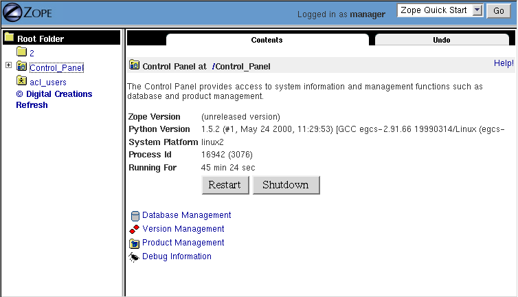Image resolution: width=518 pixels, height=297 pixels.
Task: Click the Control_Panel icon in tree
Action: point(21,67)
